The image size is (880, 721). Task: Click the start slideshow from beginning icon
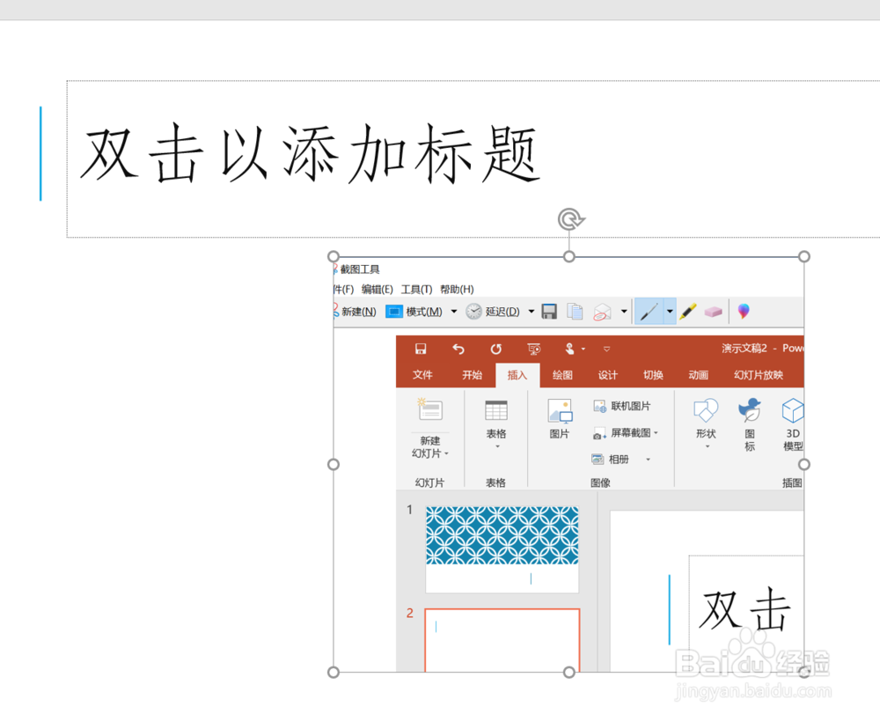click(x=534, y=349)
